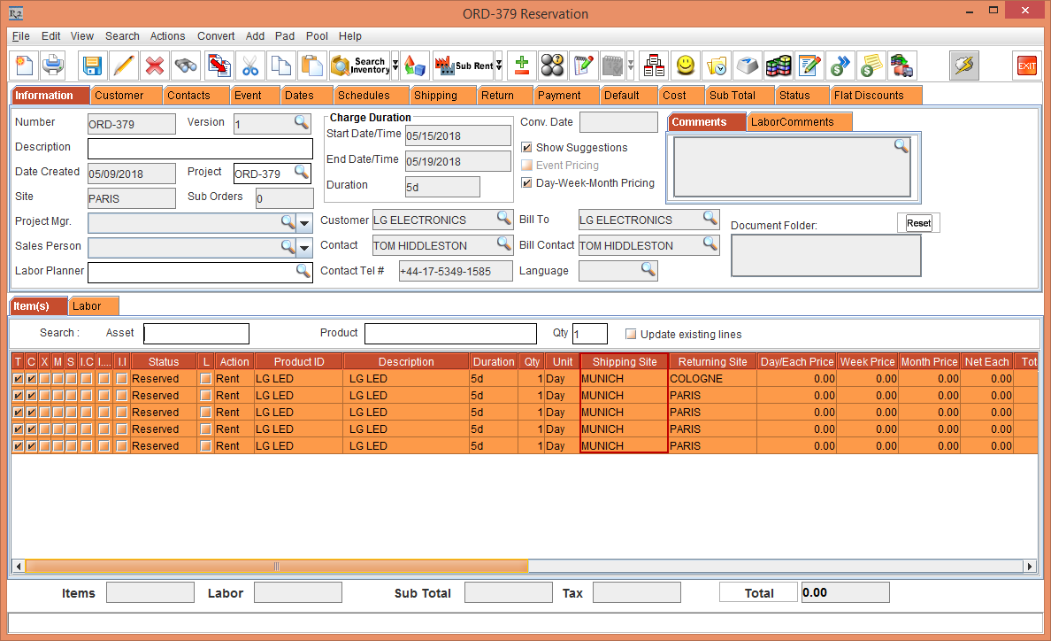Click the red EXIT icon
The image size is (1051, 641).
click(1026, 66)
